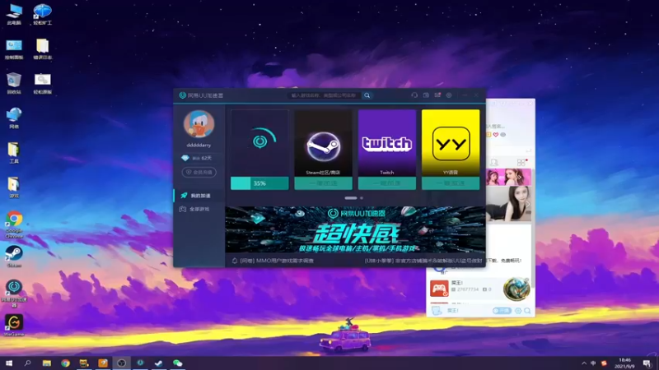
Task: Open the WeGame desktop shortcut
Action: pos(14,326)
